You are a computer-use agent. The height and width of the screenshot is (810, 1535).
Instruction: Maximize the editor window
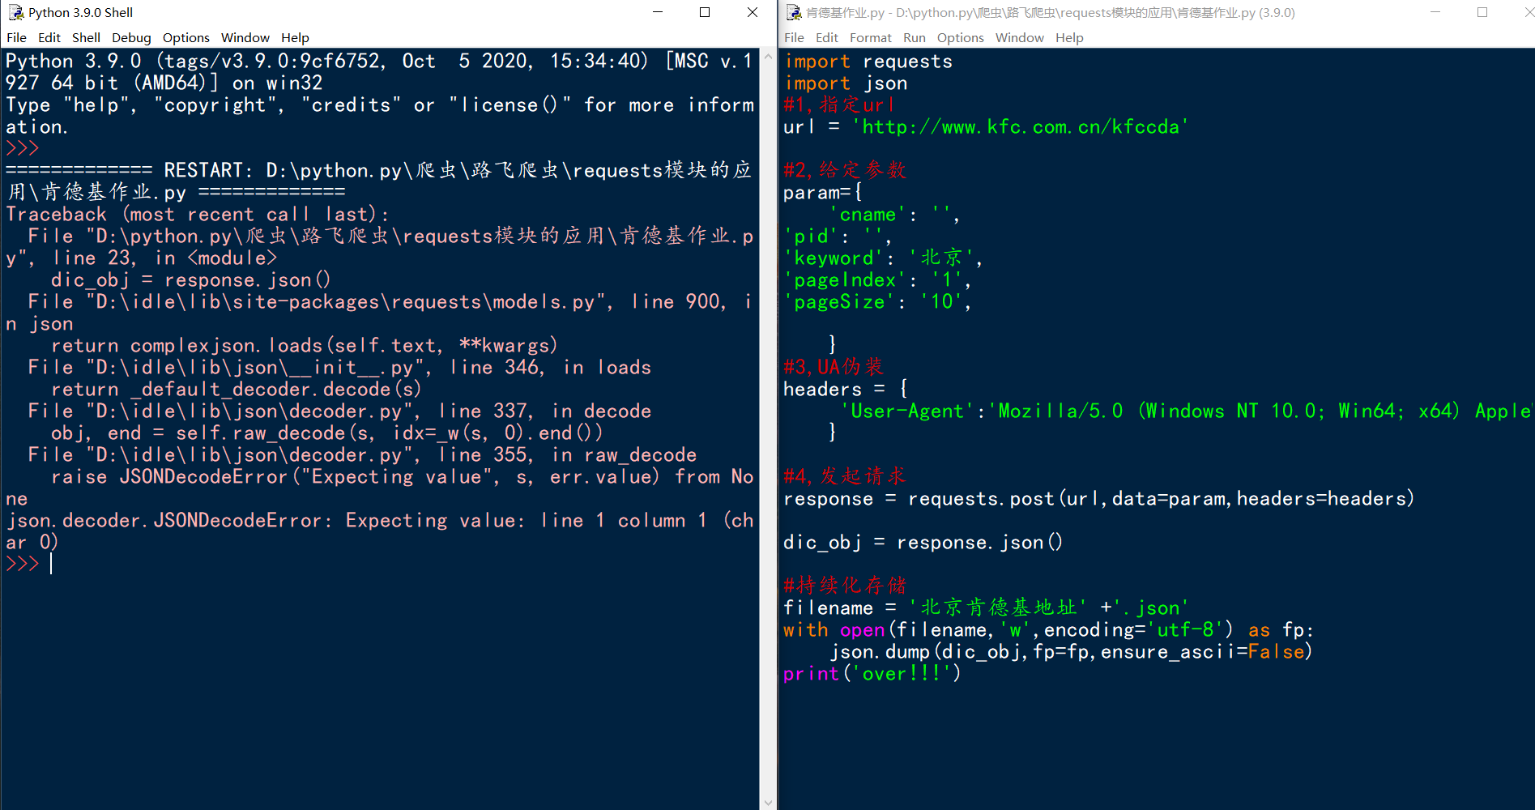tap(1482, 12)
